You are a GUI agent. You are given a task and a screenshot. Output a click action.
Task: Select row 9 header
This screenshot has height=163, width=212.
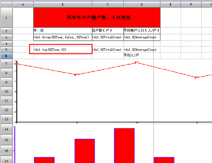tap(6, 82)
